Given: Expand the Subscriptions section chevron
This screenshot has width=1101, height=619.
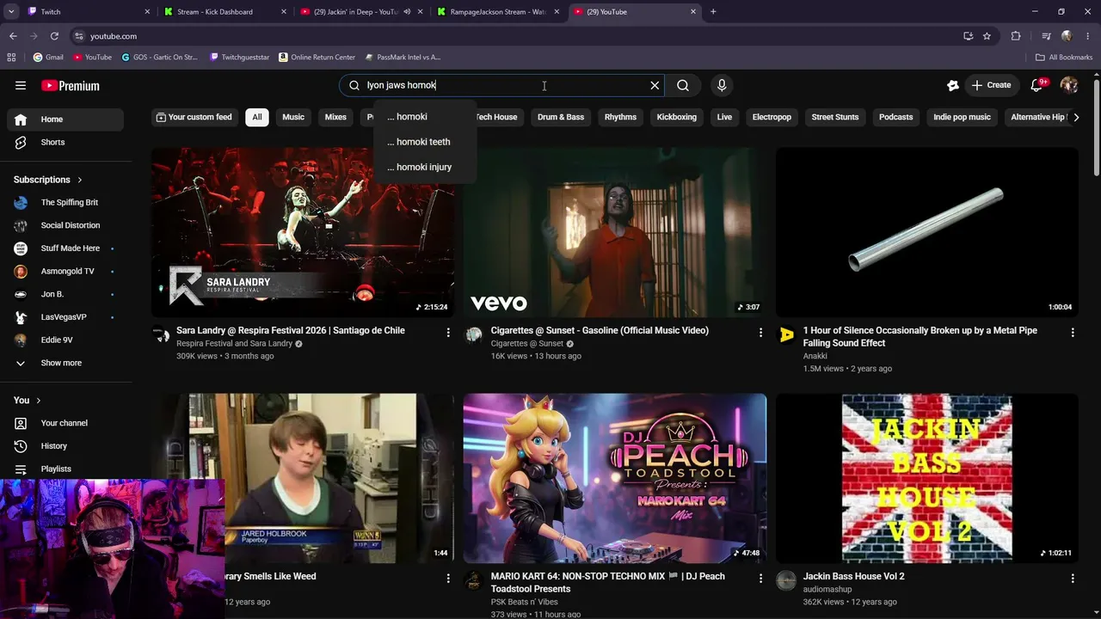Looking at the screenshot, I should [x=80, y=180].
